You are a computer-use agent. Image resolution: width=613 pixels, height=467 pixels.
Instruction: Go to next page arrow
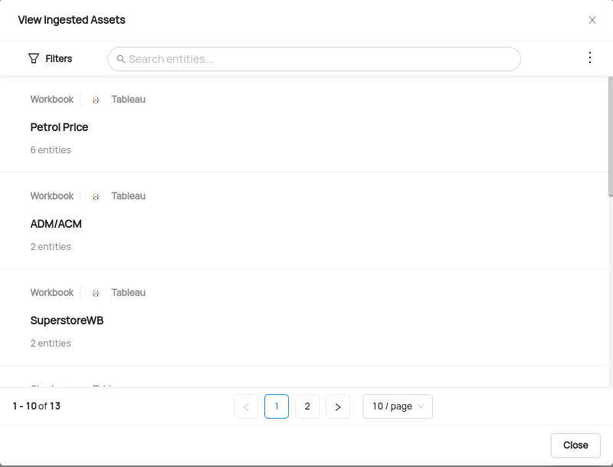click(338, 406)
